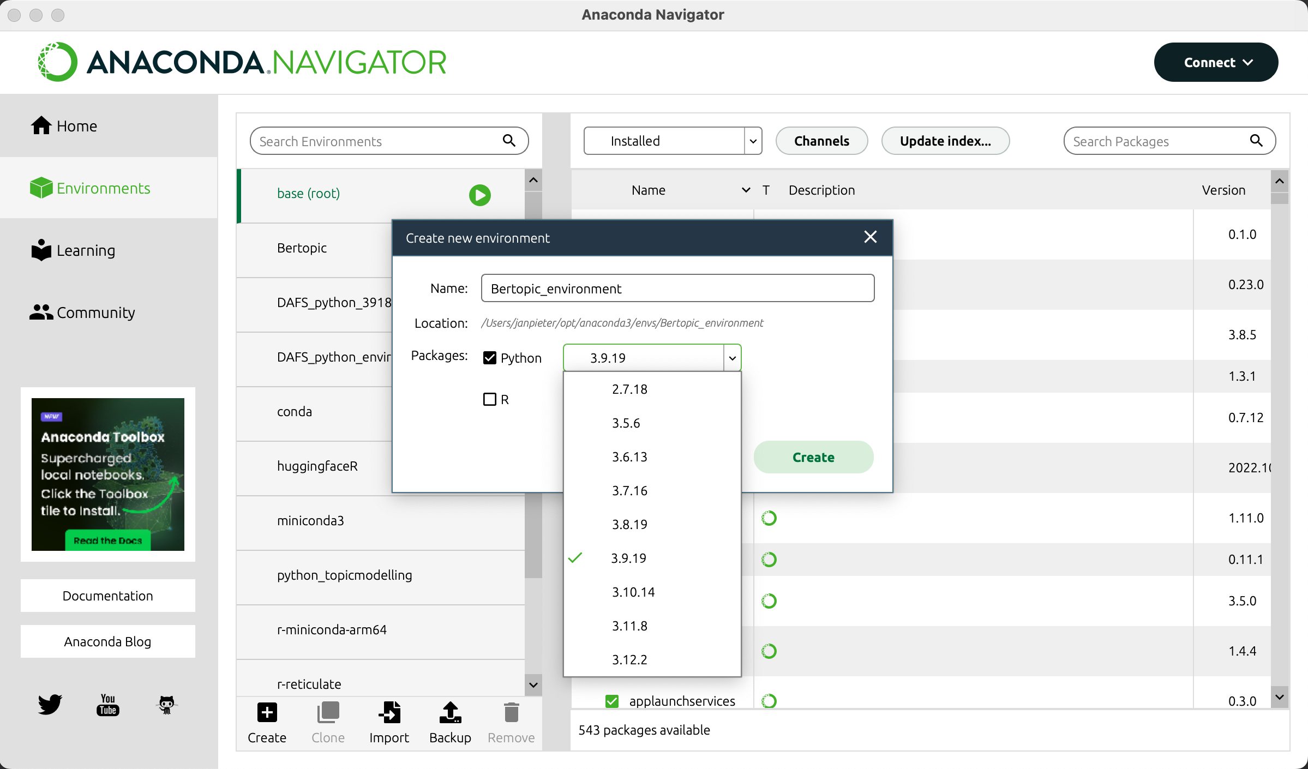Click the Channels button
Image resolution: width=1308 pixels, height=769 pixels.
(821, 141)
